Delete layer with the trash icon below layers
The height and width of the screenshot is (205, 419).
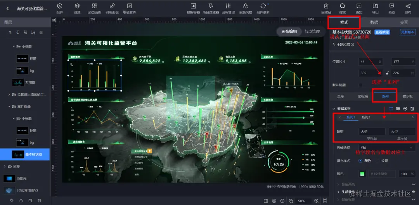pos(40,200)
